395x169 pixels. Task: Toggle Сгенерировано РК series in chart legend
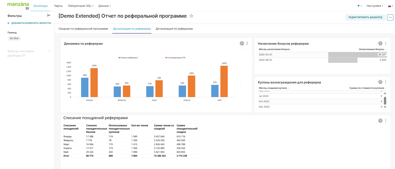[x=175, y=58]
